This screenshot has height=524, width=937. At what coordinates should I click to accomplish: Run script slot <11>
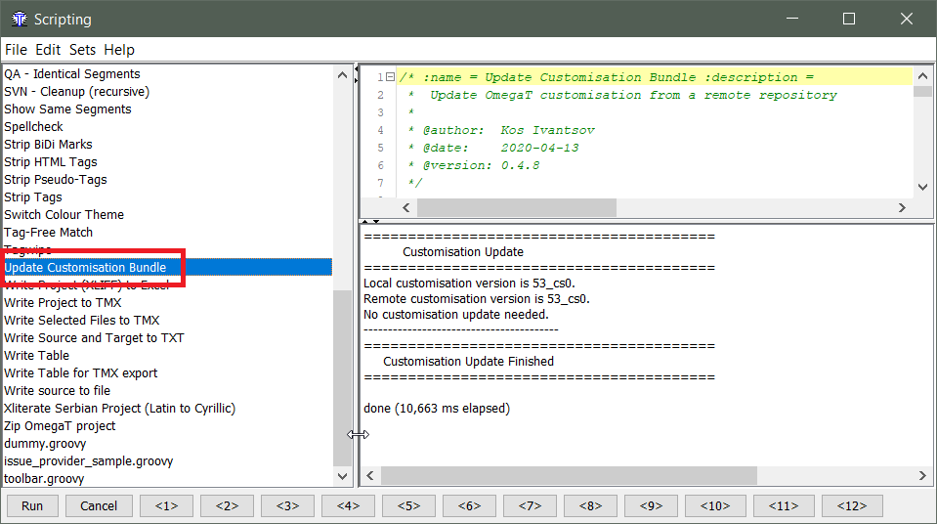pos(784,506)
